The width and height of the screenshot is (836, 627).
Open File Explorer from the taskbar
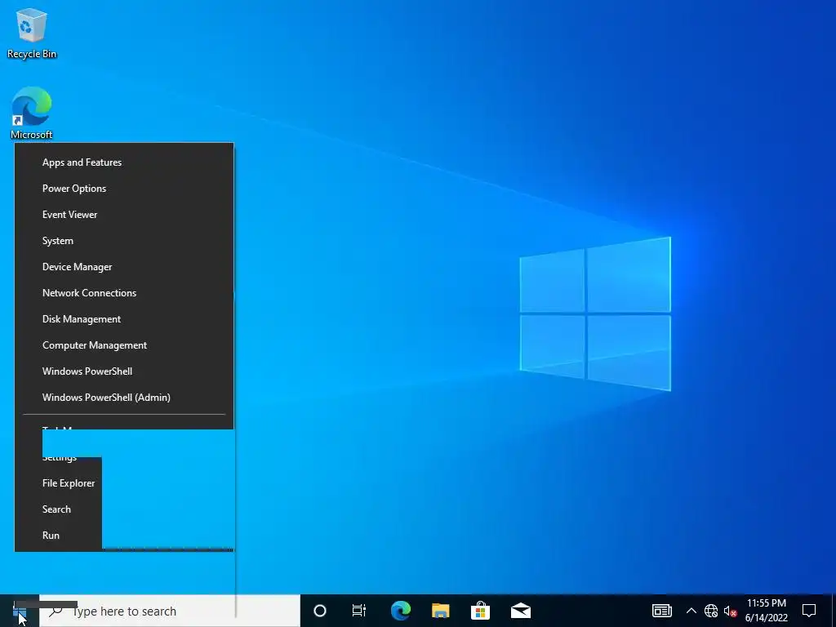pyautogui.click(x=440, y=611)
